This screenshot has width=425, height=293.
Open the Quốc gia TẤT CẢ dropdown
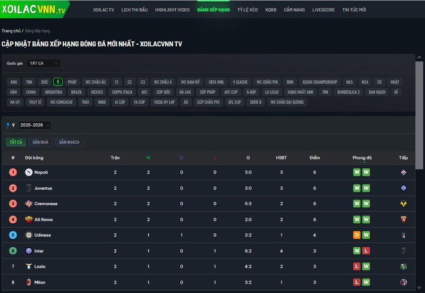(44, 63)
